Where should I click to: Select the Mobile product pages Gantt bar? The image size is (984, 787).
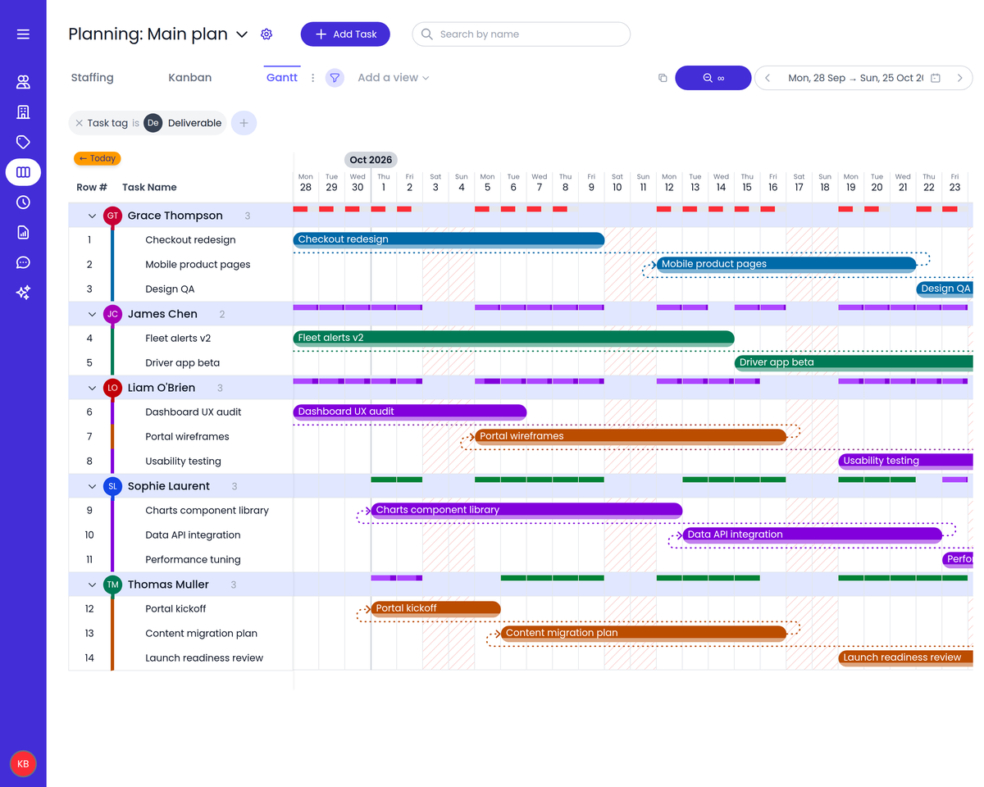pyautogui.click(x=786, y=264)
